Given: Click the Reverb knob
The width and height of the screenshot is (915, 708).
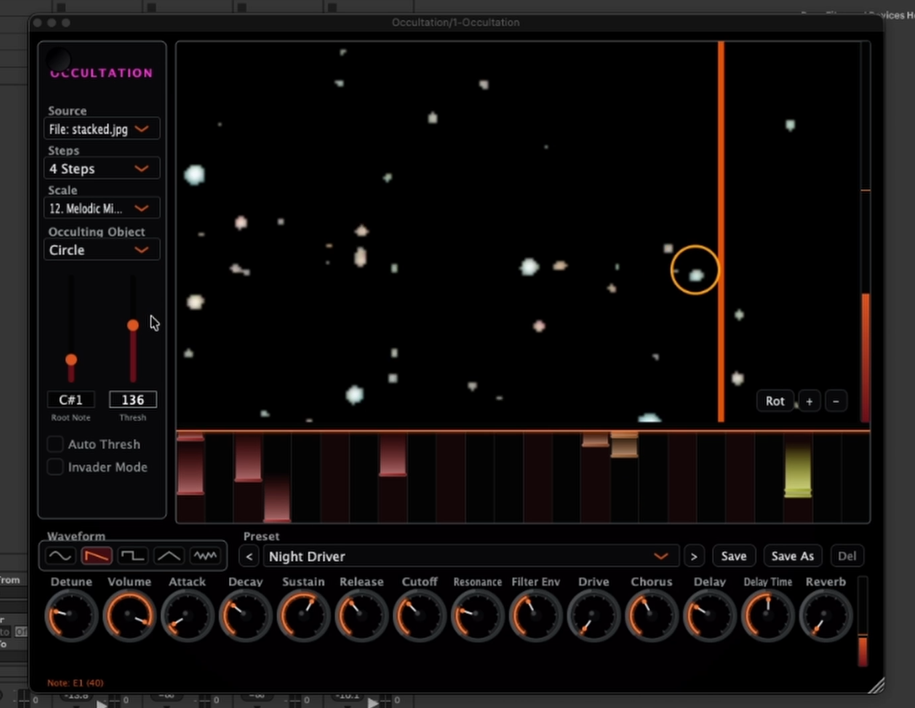Looking at the screenshot, I should pos(826,616).
